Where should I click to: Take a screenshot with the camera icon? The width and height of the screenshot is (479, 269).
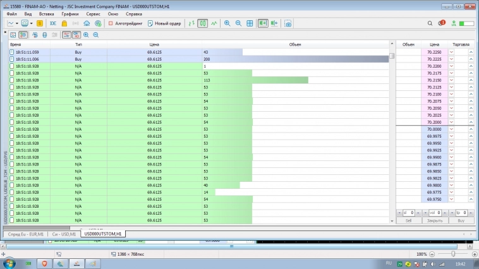(288, 23)
